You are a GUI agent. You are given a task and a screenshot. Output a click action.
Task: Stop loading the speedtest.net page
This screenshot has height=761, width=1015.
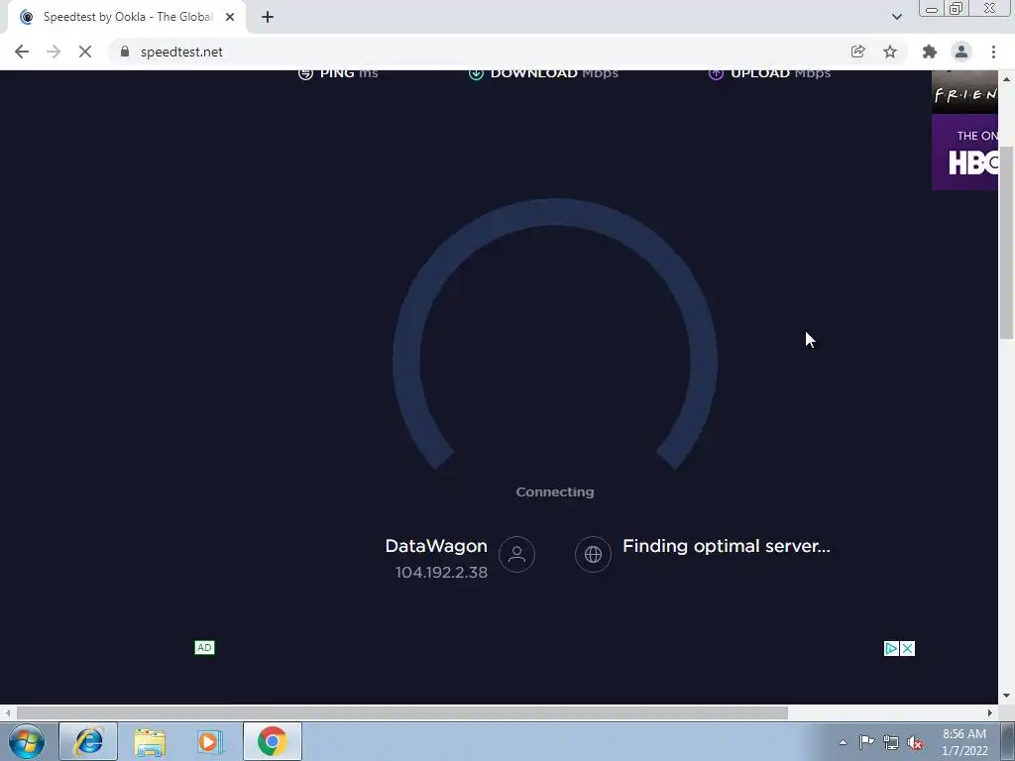click(x=85, y=52)
